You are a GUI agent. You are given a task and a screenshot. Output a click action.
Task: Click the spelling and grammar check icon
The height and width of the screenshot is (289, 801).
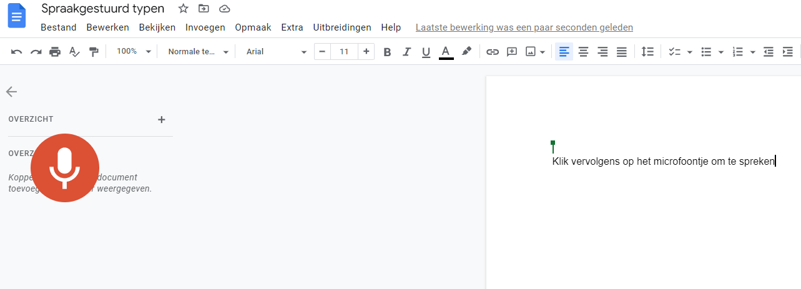click(74, 52)
